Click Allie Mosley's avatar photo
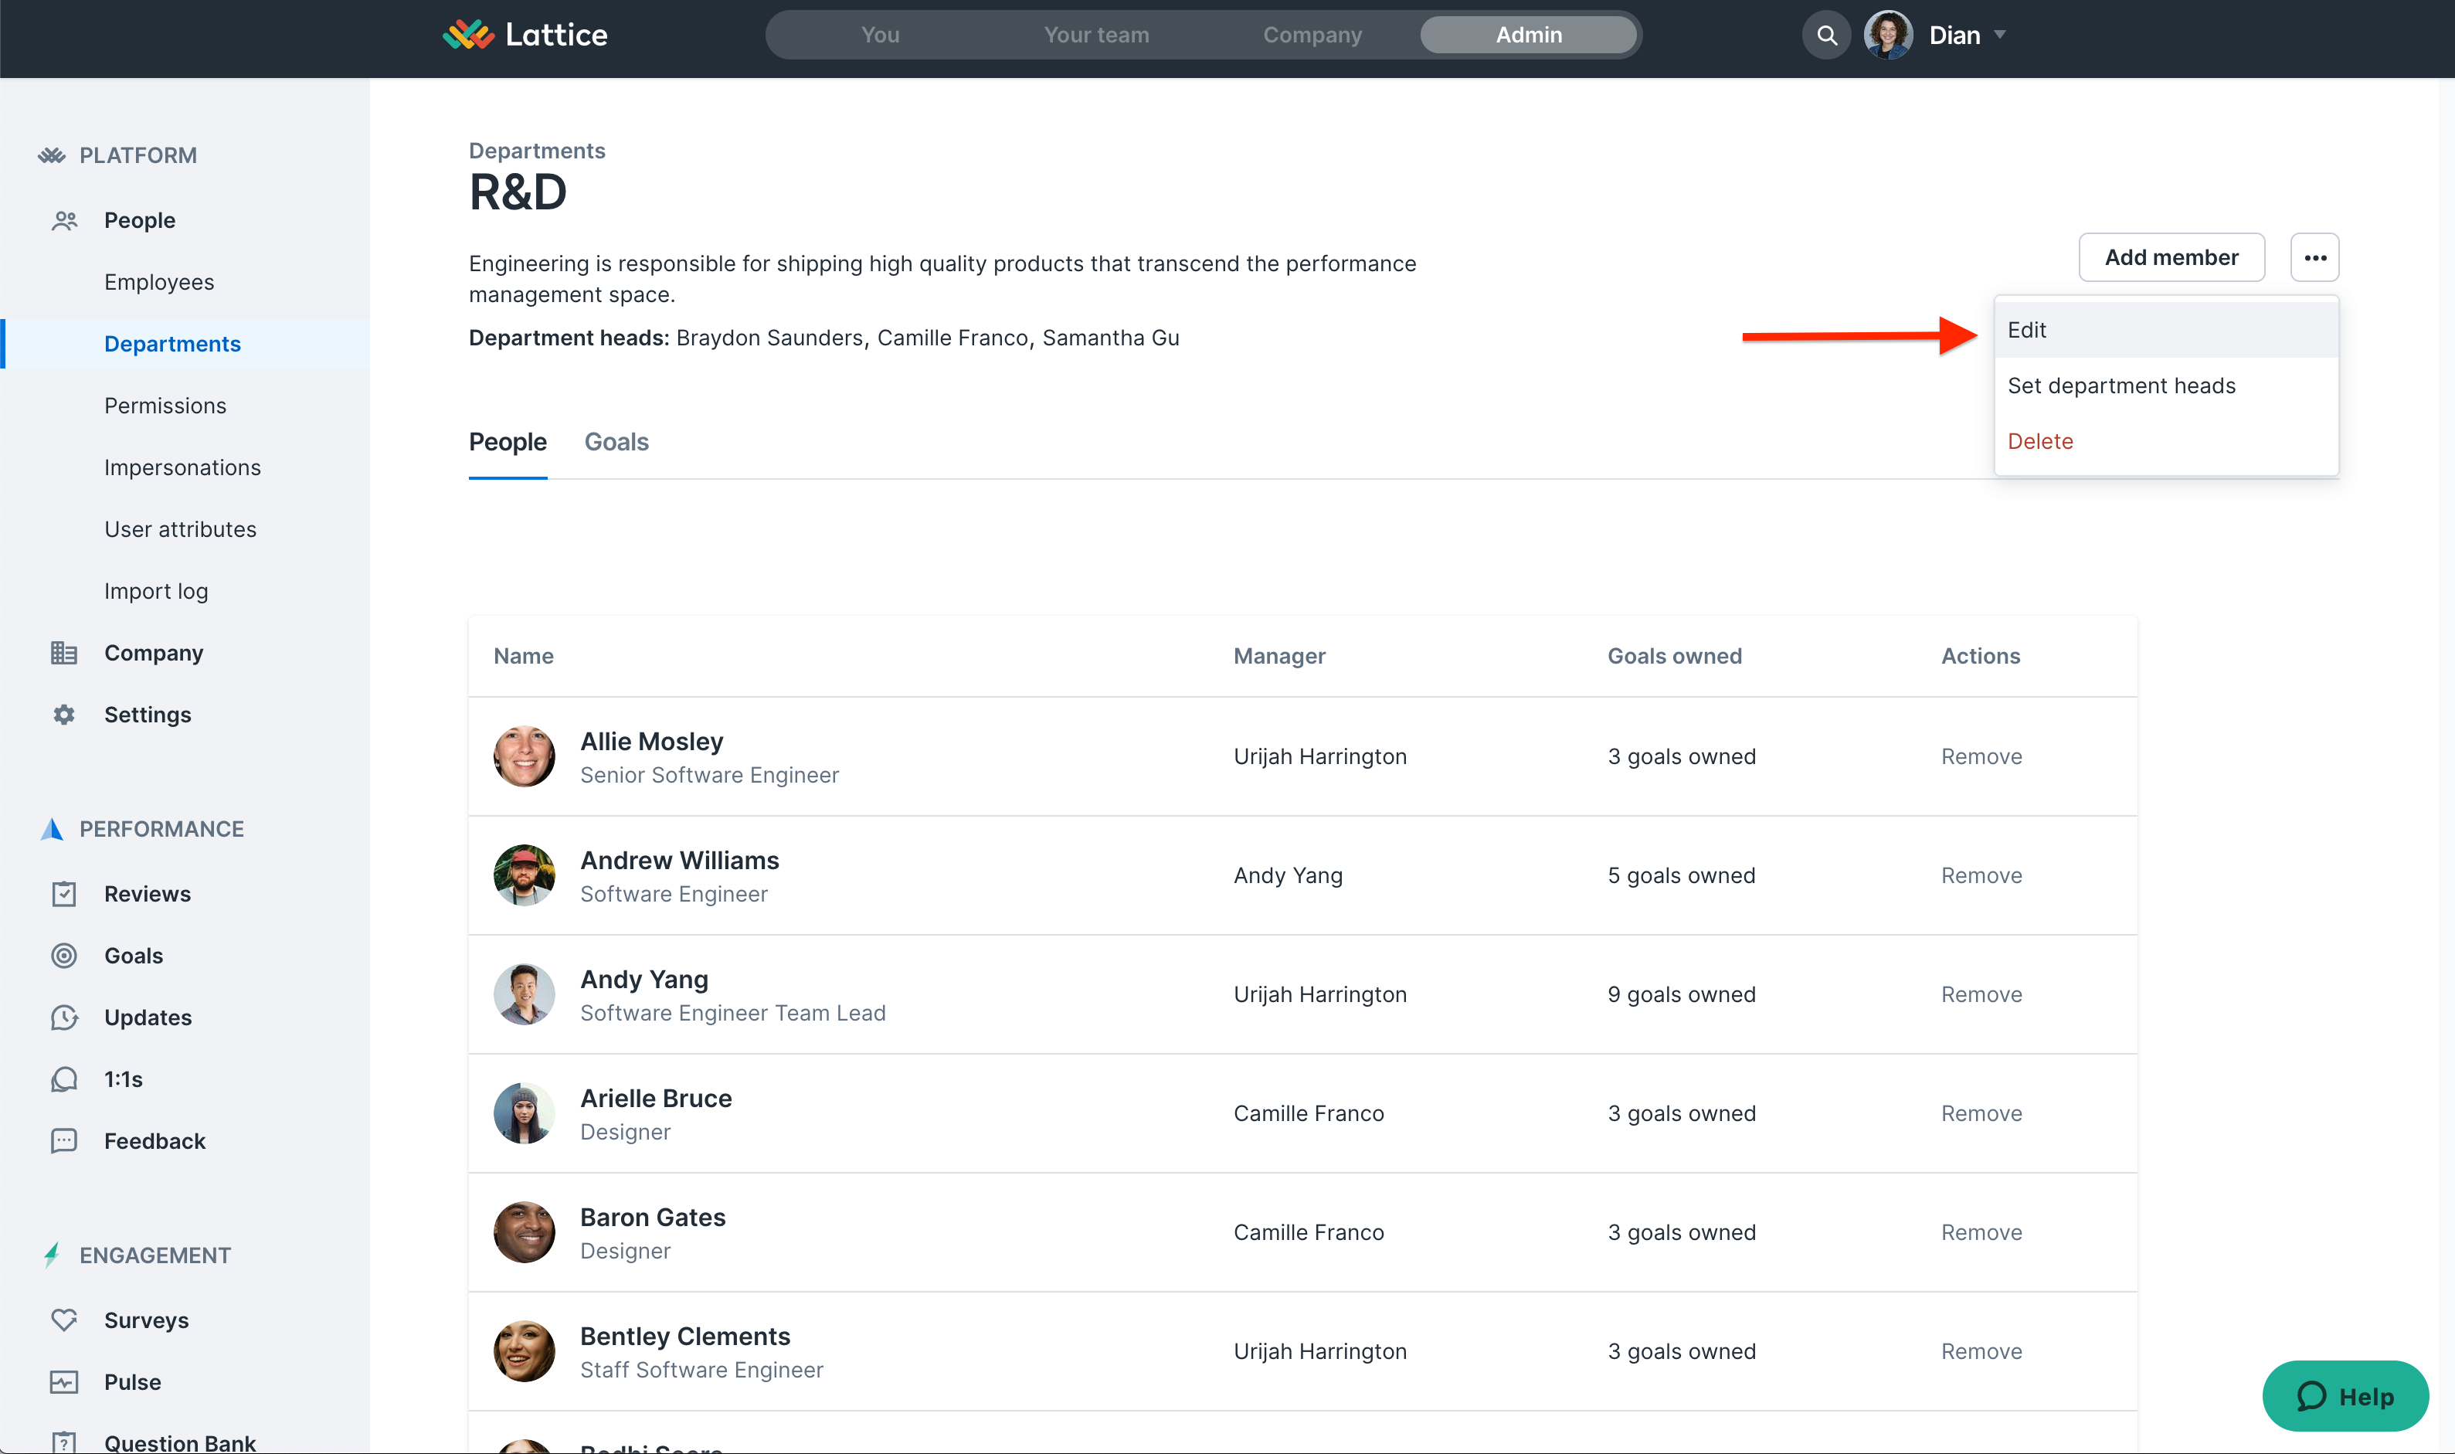The image size is (2455, 1454). pyautogui.click(x=524, y=756)
